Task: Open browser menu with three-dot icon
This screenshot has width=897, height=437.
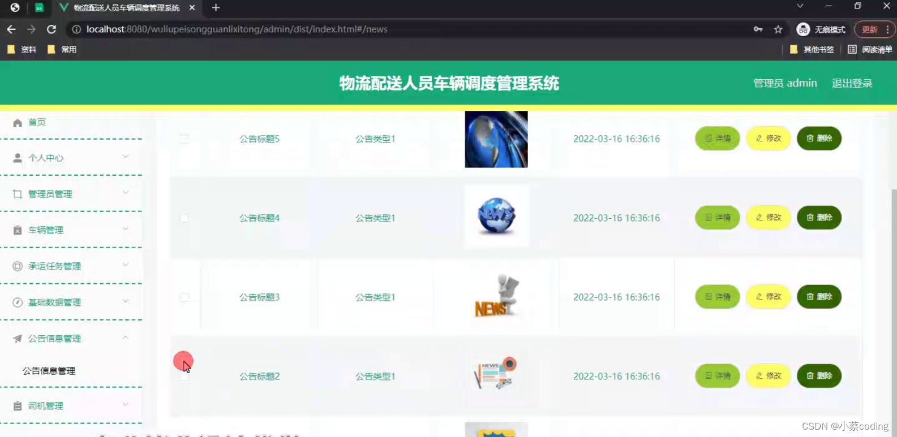Action: pos(887,29)
